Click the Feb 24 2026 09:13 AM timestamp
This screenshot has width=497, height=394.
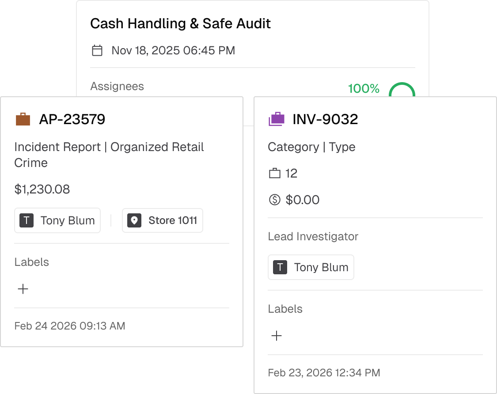(x=70, y=326)
